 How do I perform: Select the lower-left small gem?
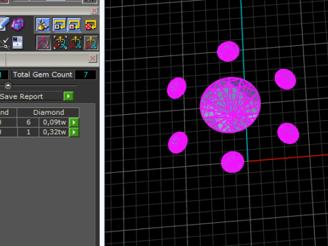click(x=178, y=142)
